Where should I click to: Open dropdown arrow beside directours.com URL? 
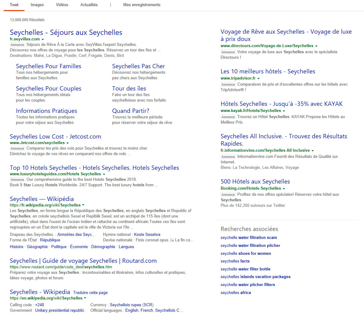coord(317,46)
